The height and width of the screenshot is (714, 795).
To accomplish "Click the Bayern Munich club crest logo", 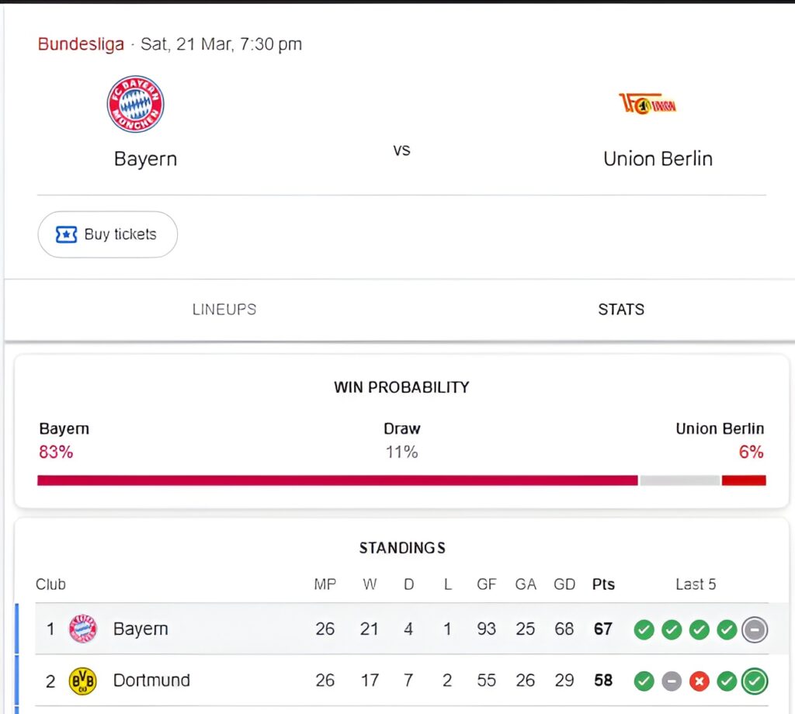I will tap(135, 103).
